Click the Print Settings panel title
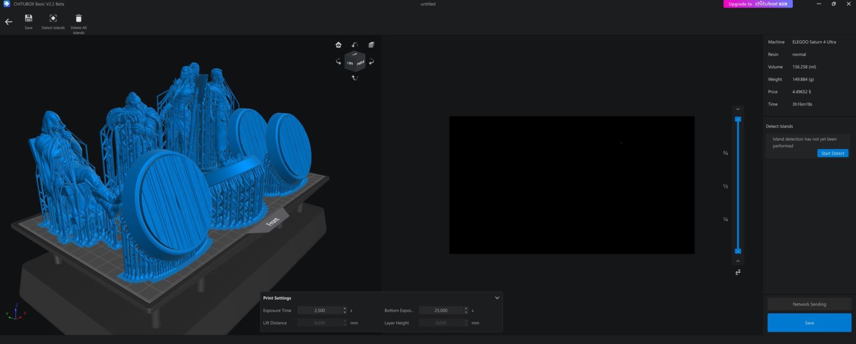Screen dimensions: 856x344 coord(277,298)
